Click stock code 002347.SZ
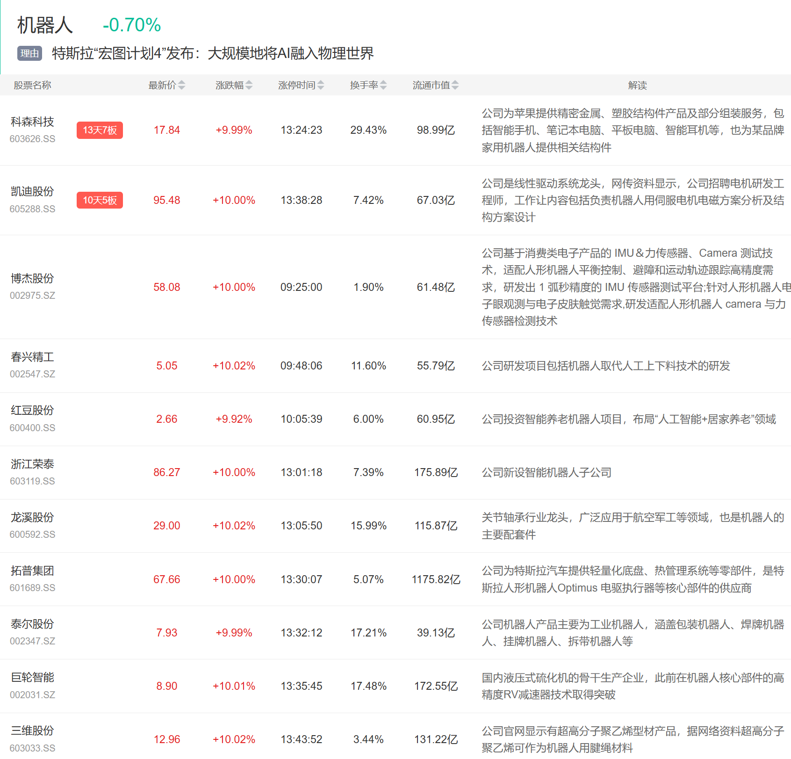The height and width of the screenshot is (759, 791). [32, 641]
